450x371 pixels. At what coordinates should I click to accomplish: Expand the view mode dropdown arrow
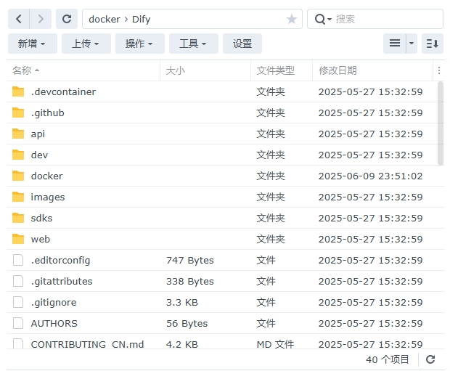pos(412,44)
